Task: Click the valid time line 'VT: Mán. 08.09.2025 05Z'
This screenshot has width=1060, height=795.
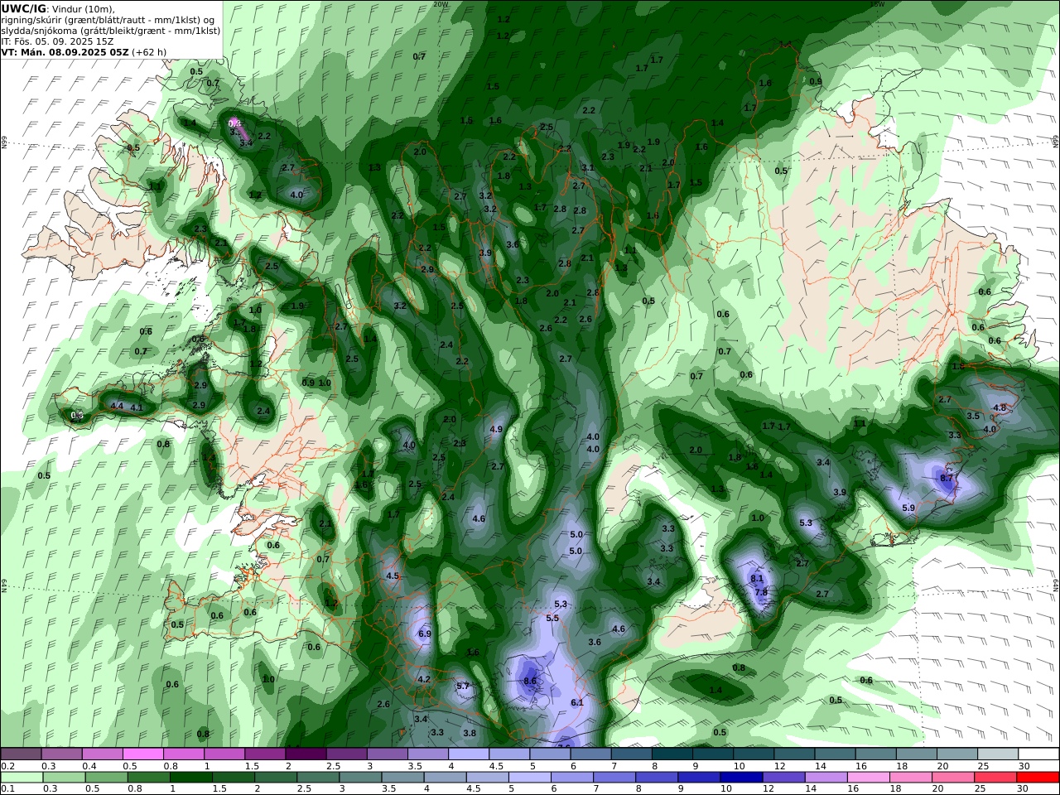Action: 65,52
